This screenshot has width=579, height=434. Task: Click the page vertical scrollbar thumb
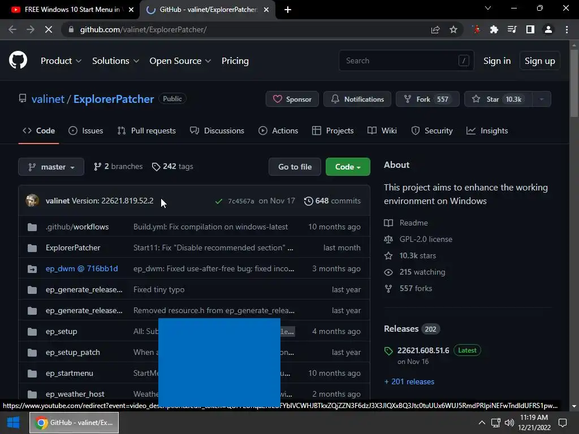click(574, 83)
